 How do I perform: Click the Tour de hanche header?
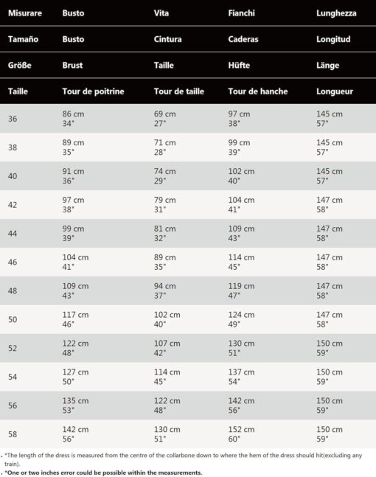(257, 91)
